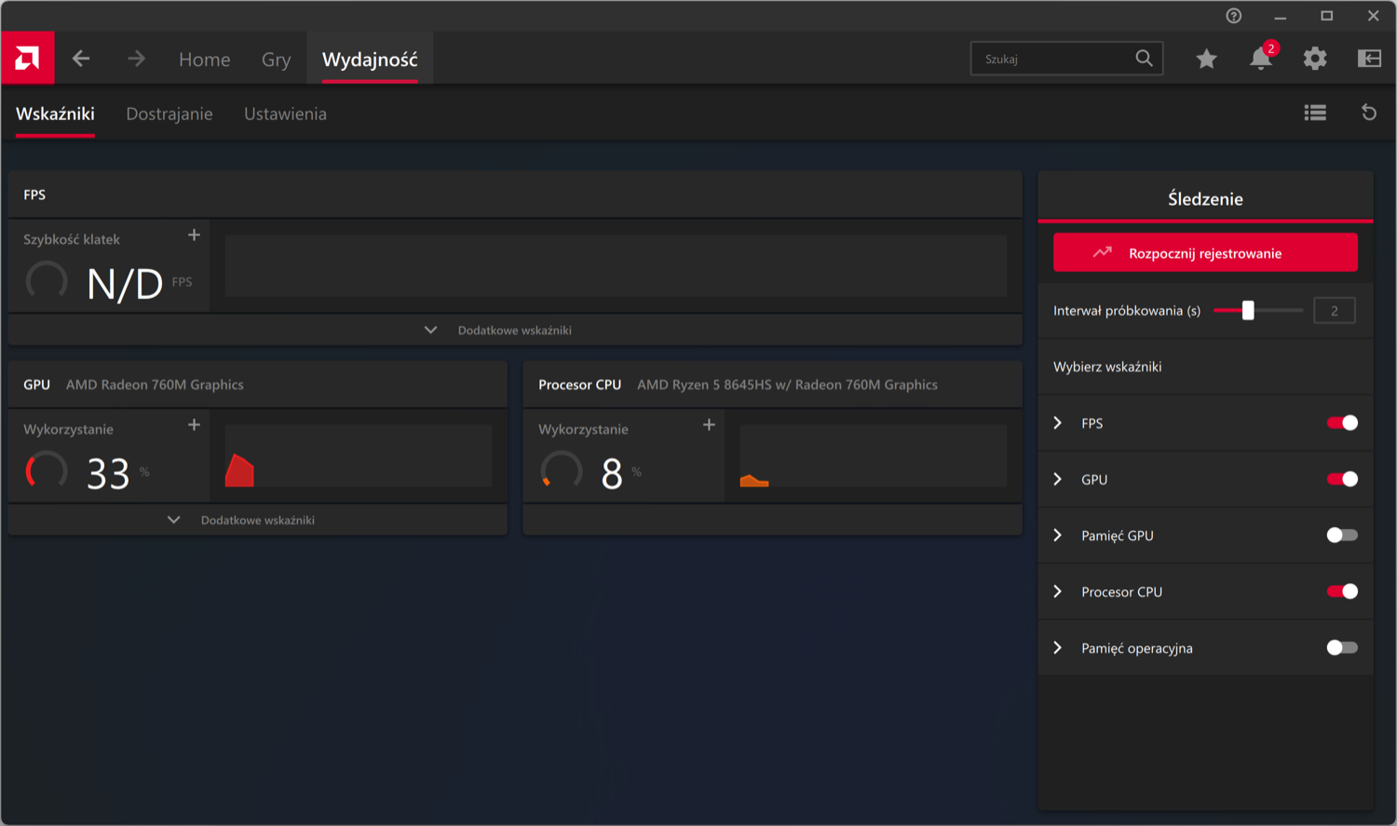Open the Home tab
This screenshot has width=1397, height=826.
pyautogui.click(x=204, y=60)
